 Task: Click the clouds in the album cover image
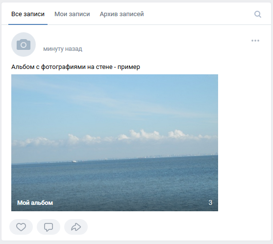point(115,138)
